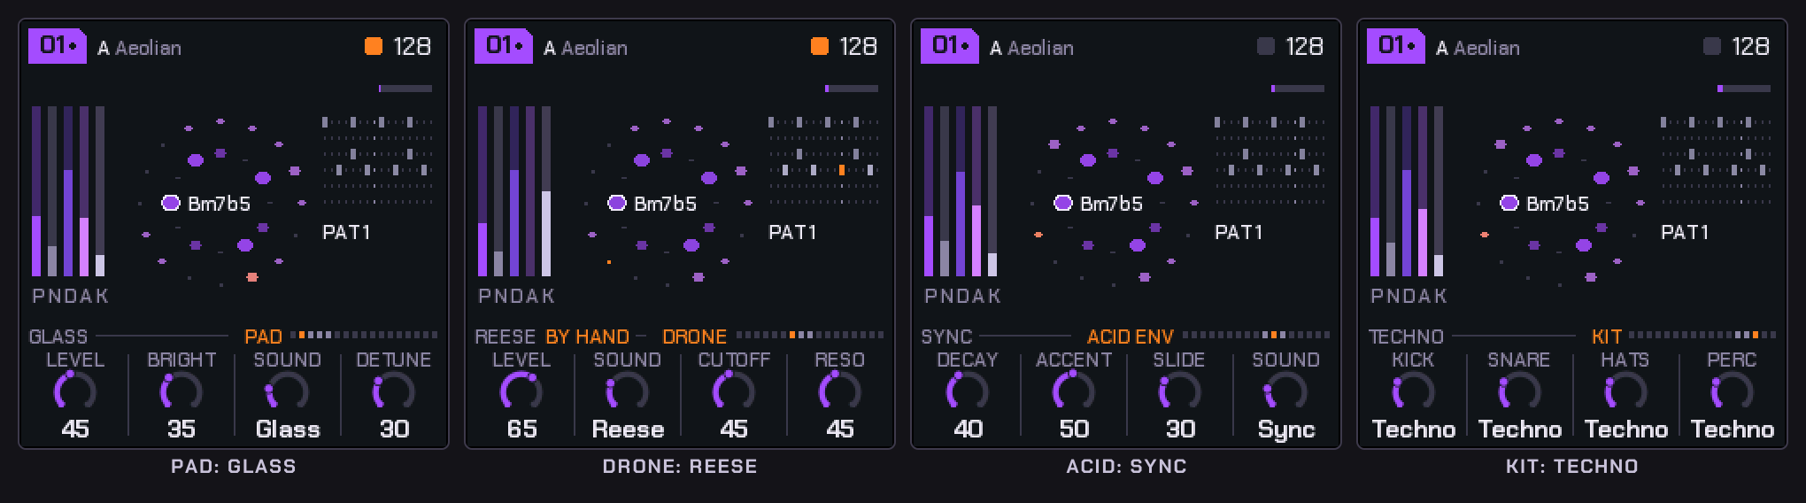
Task: Click the orange PAD mode label
Action: pyautogui.click(x=263, y=337)
